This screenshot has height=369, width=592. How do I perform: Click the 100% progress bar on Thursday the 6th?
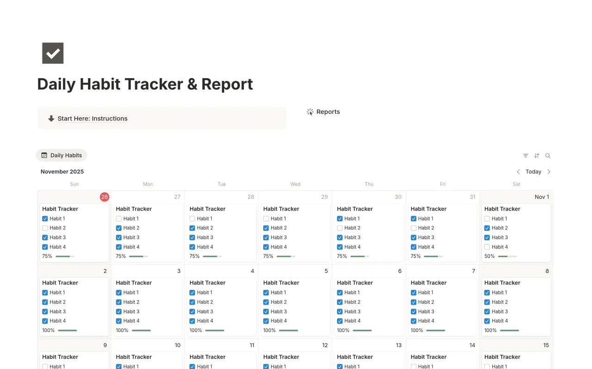(x=362, y=331)
